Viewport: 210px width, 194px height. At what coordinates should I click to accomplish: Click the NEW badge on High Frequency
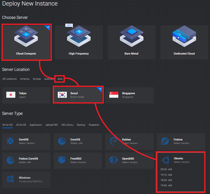point(69,25)
